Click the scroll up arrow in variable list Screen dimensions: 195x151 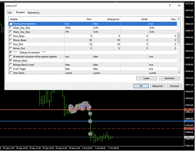(x=178, y=19)
